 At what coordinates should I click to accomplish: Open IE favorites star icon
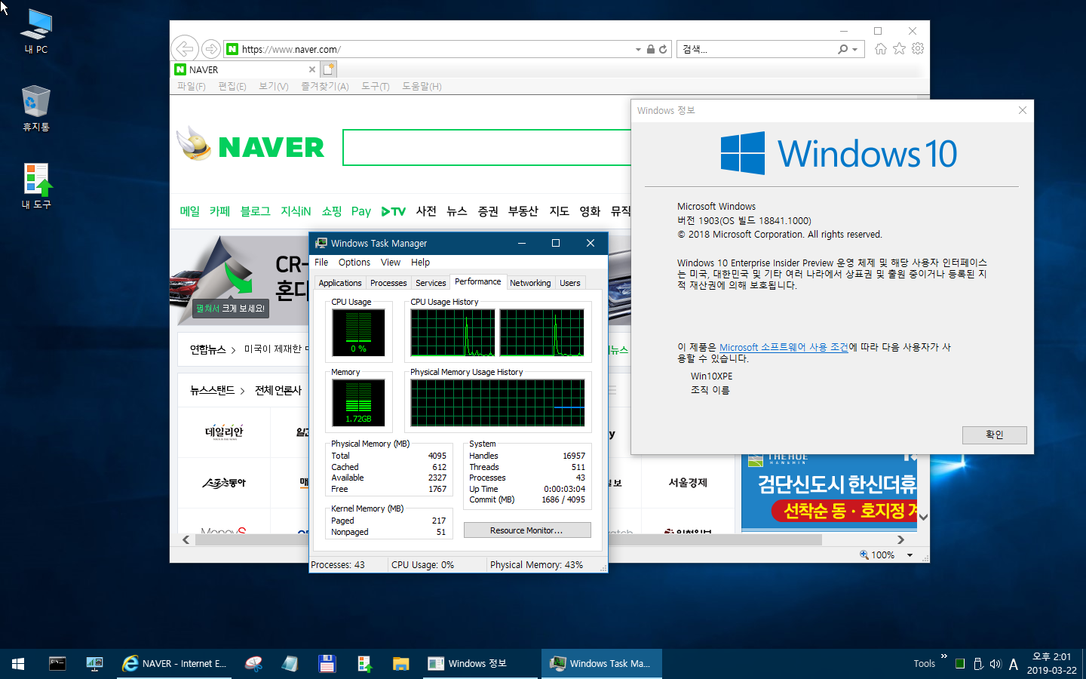coord(899,49)
